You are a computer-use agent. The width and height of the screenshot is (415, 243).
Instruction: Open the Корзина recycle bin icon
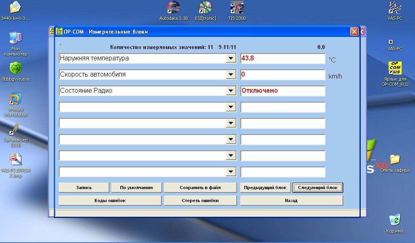click(x=395, y=224)
